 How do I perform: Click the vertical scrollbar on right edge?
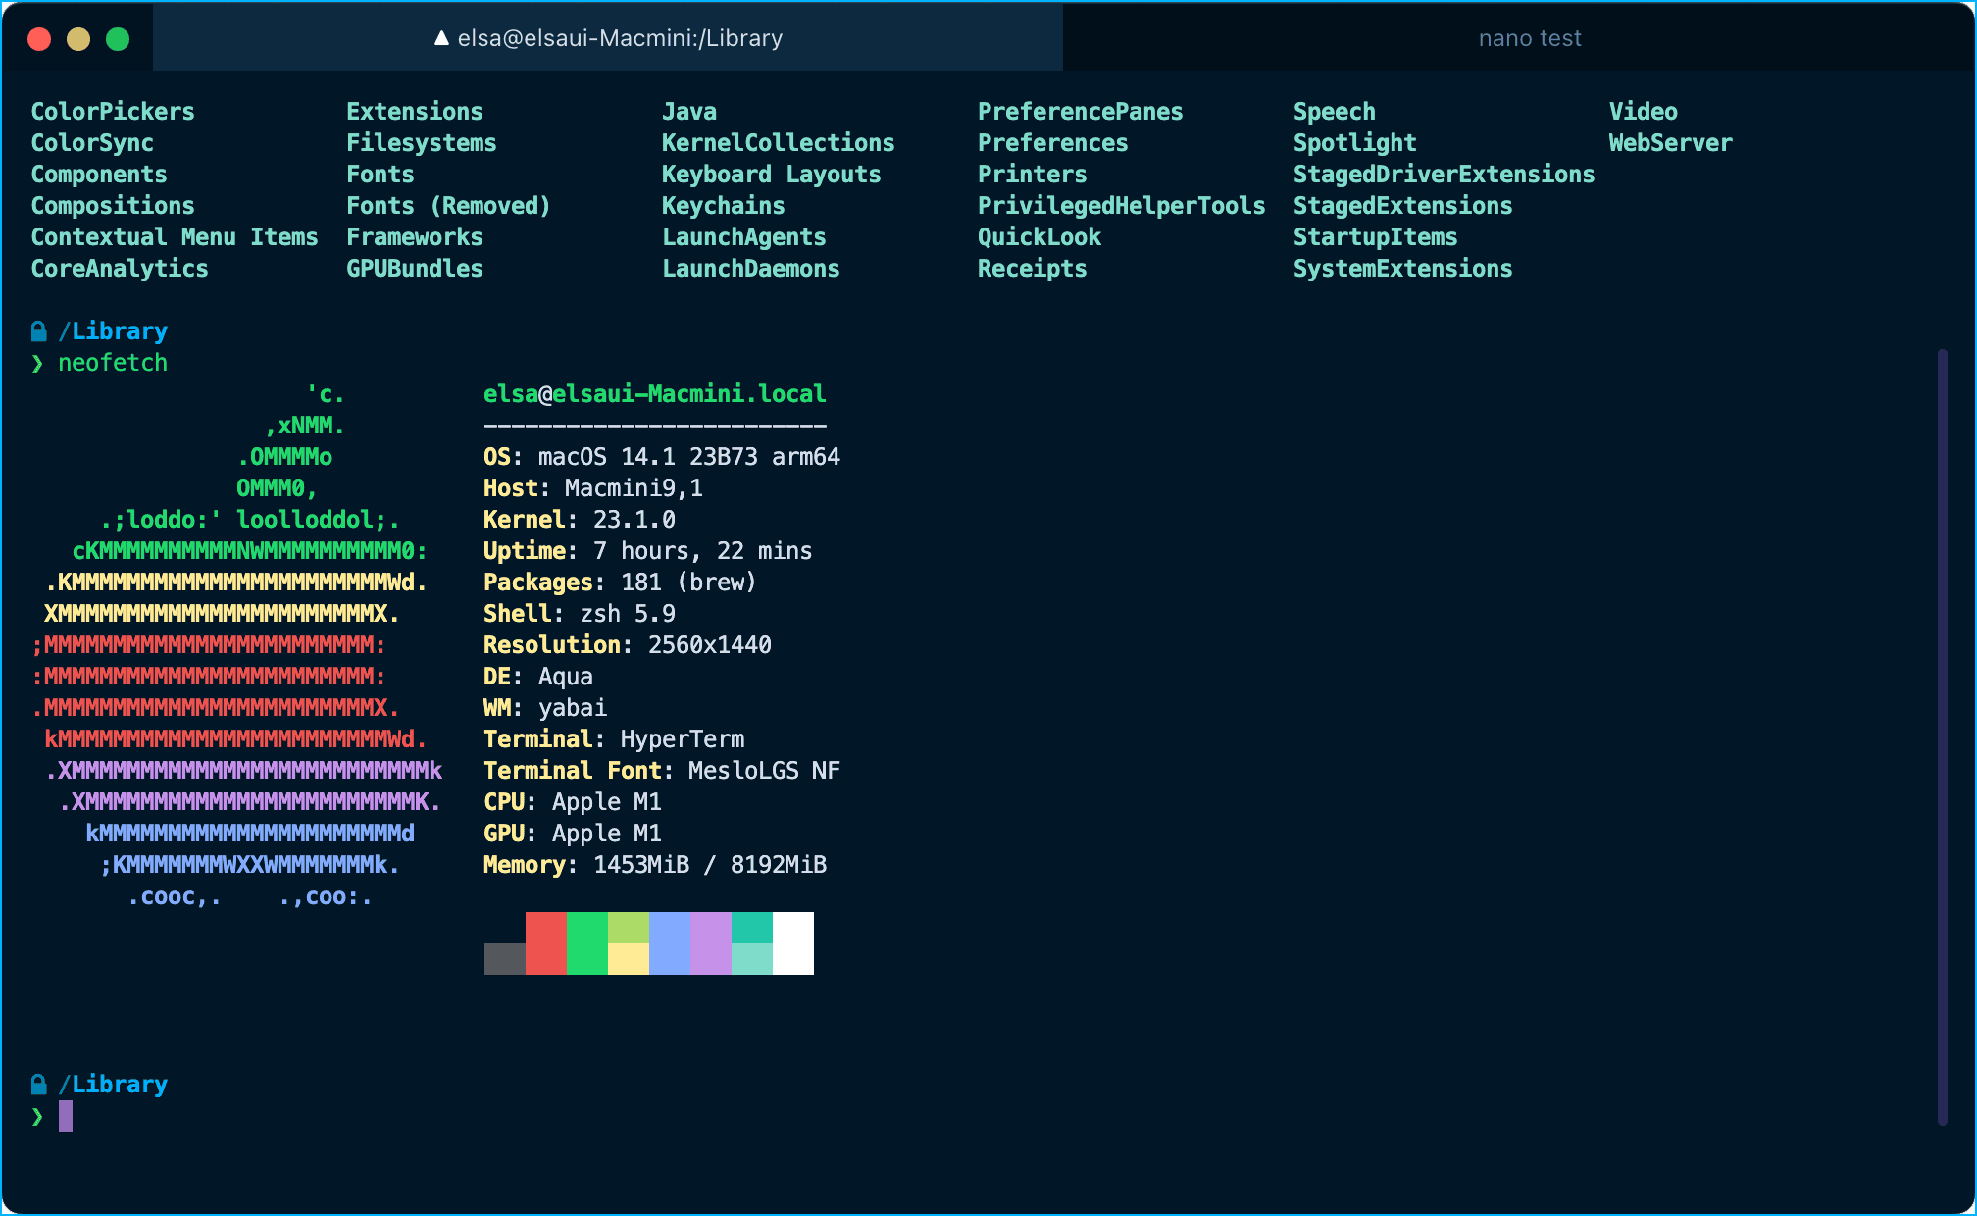click(x=1942, y=735)
